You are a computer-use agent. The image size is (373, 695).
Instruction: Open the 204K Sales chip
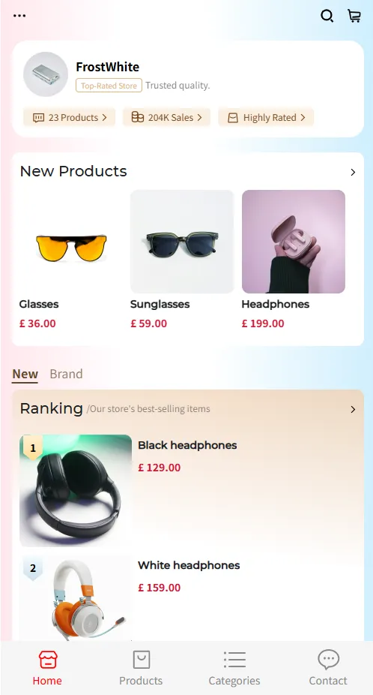pyautogui.click(x=167, y=117)
